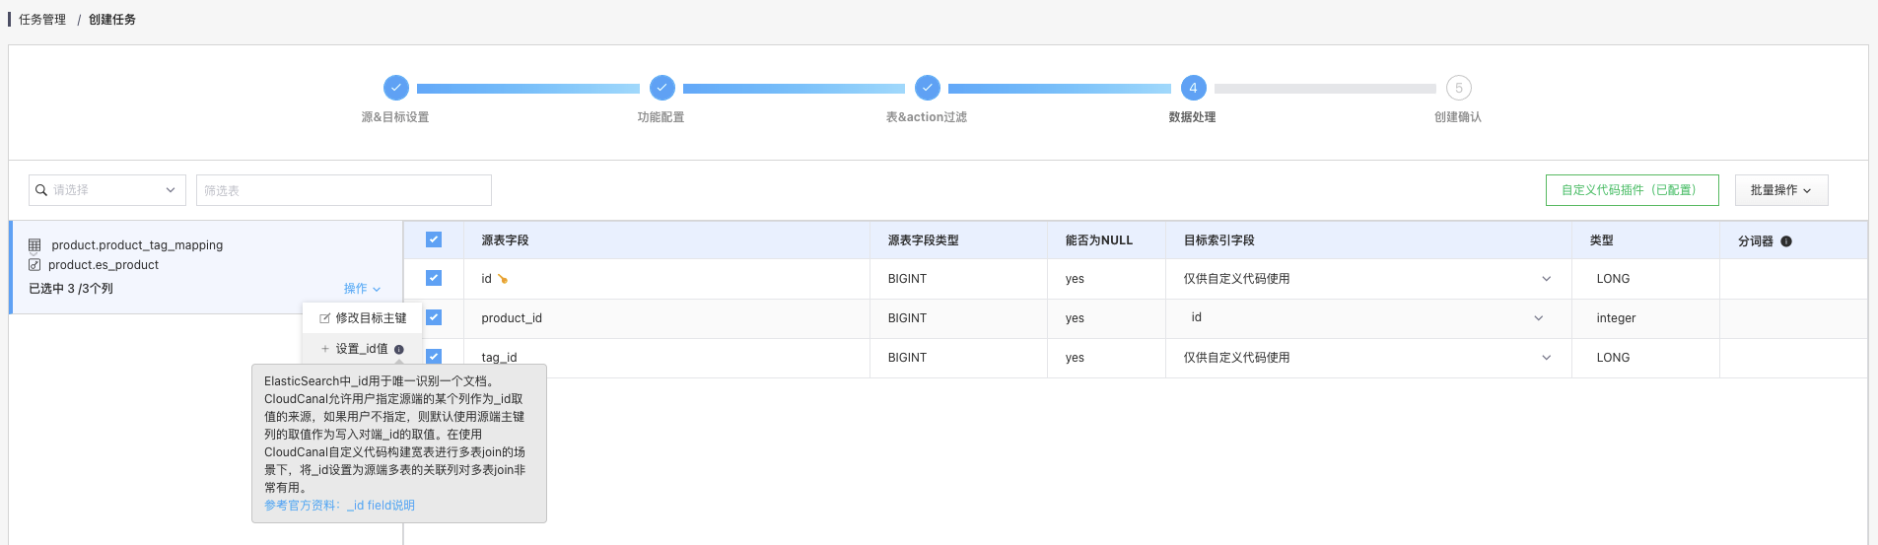Click step 5 circle for 创建确认
The image size is (1878, 545).
(x=1458, y=88)
